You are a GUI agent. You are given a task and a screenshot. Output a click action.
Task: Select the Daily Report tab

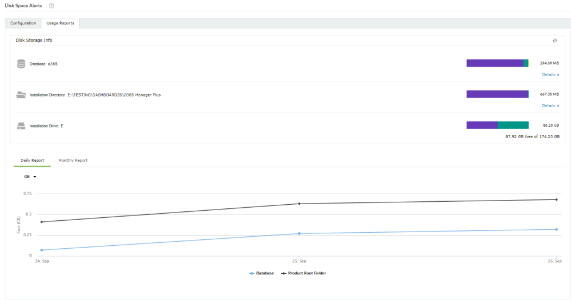click(x=32, y=160)
